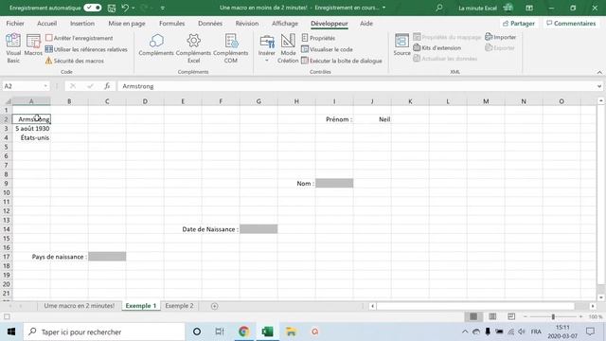Open ribbon display options
This screenshot has width=606, height=341.
coord(529,8)
